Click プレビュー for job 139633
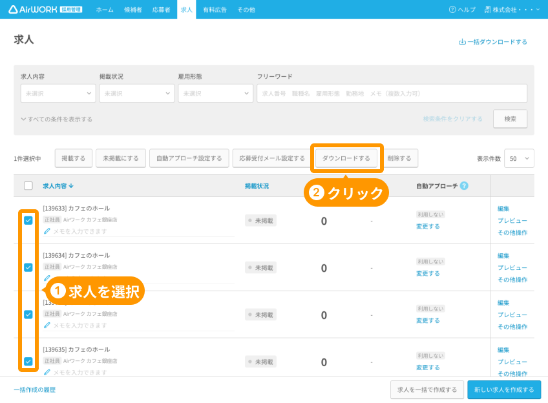Screen dimensions: 548x403 tap(512, 220)
